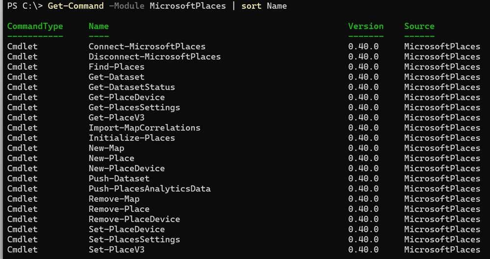Screen dimensions: 490x259
Task: Select the Initialize-Places cmdlet text
Action: (x=132, y=138)
